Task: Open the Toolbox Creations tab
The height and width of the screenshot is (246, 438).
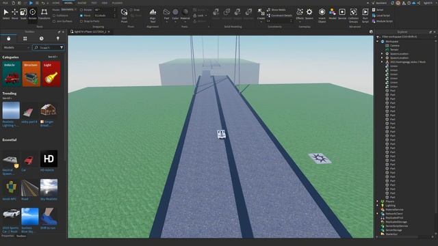Action: coord(57,38)
